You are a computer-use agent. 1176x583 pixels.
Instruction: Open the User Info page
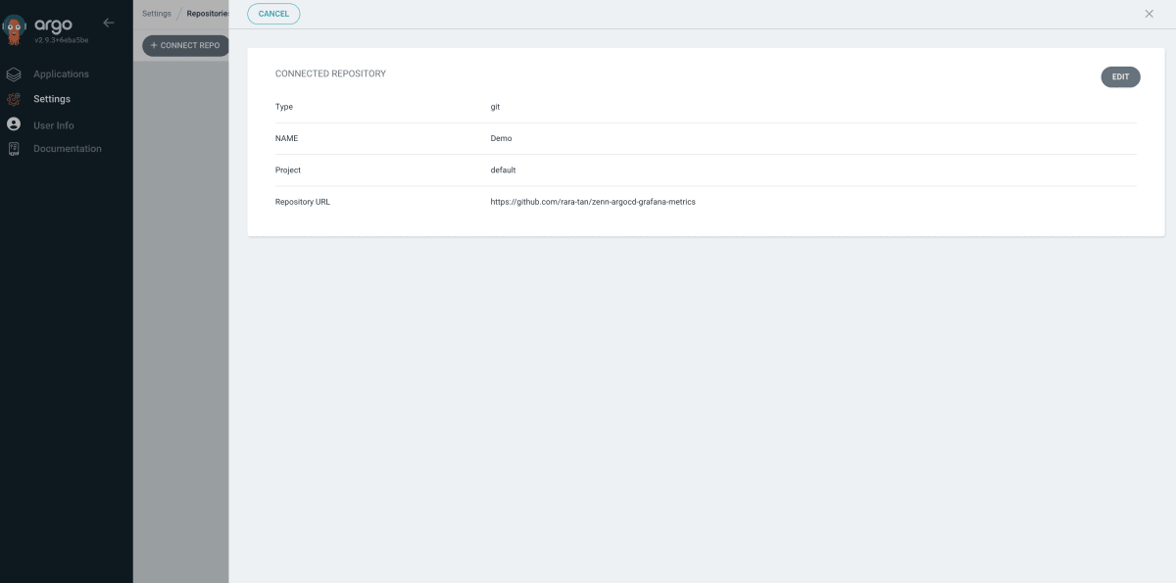pyautogui.click(x=54, y=125)
